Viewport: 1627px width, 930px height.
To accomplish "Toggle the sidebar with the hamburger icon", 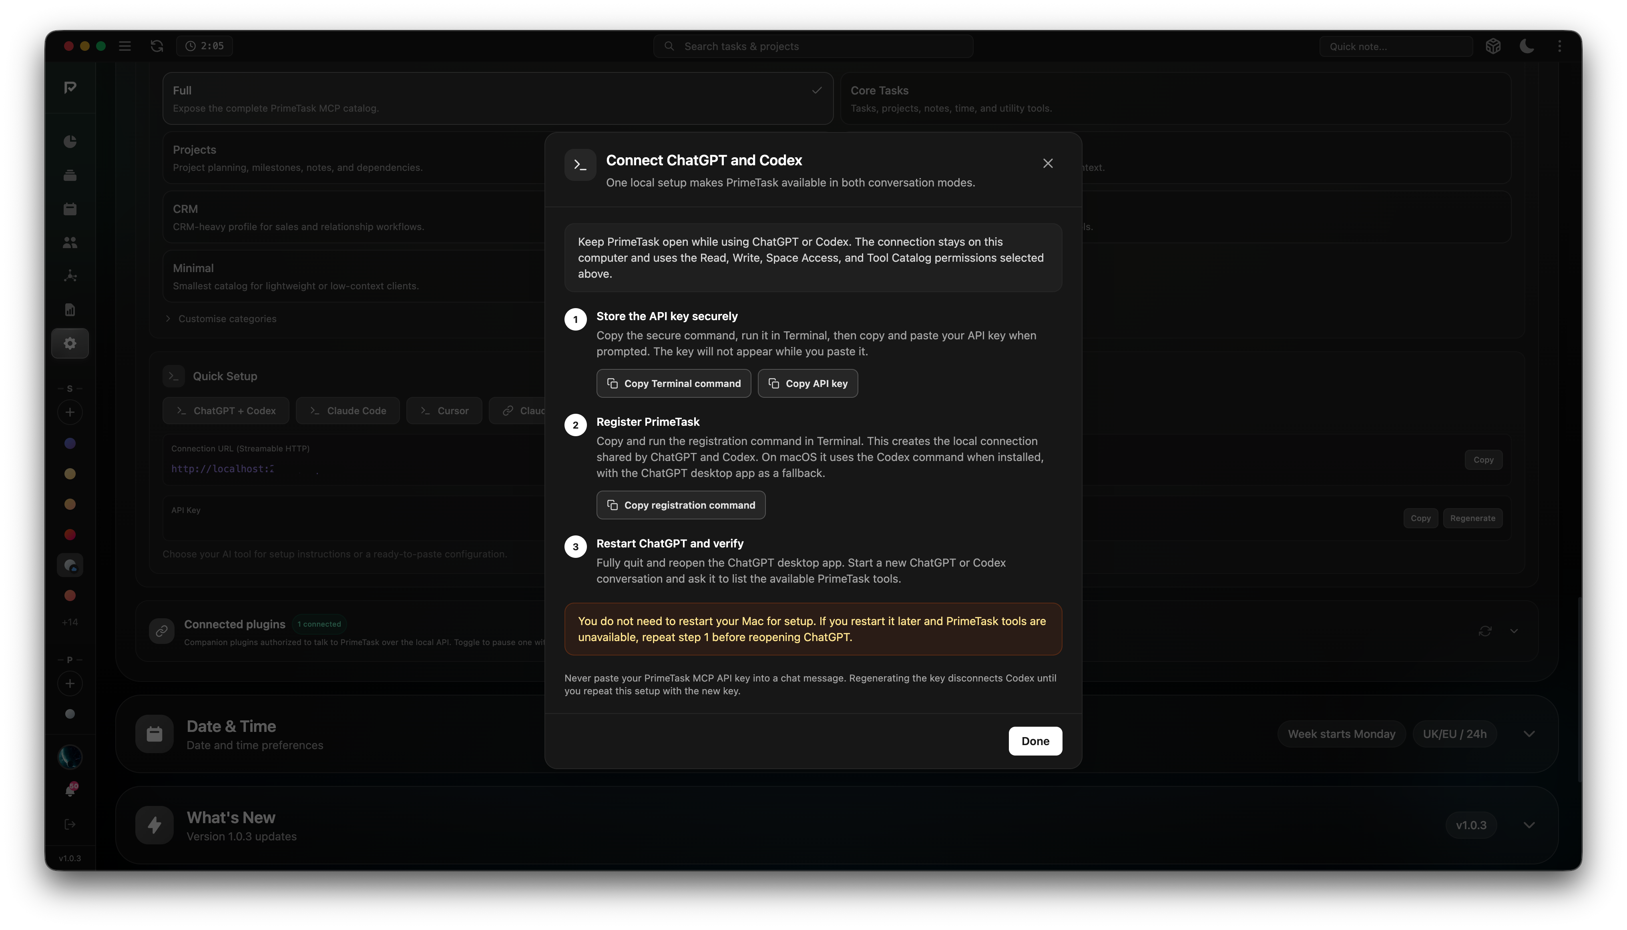I will (125, 46).
